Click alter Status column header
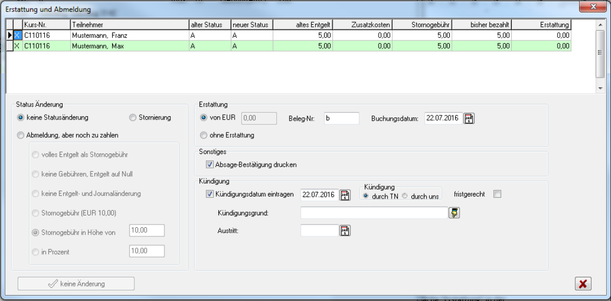The width and height of the screenshot is (611, 301). coord(210,25)
